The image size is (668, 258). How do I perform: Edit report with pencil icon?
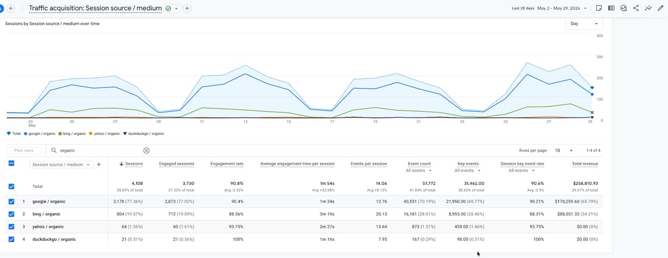click(660, 8)
